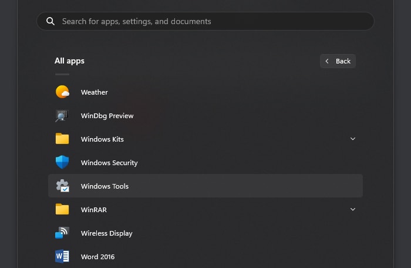Select the "Weather" label

95,92
